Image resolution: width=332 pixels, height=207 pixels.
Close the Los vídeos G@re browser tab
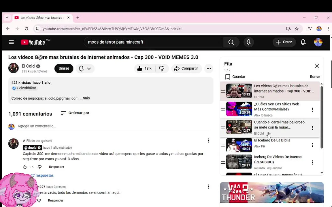tap(68, 18)
